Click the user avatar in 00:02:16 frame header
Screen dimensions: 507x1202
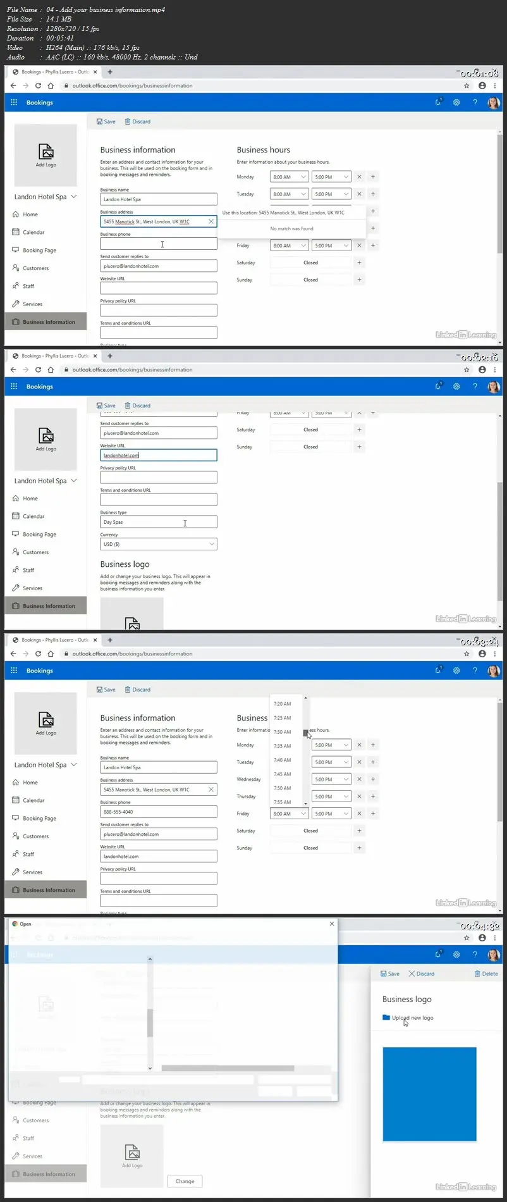click(x=494, y=387)
